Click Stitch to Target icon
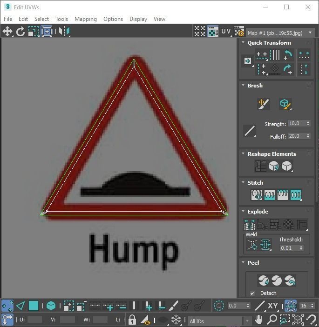 [257, 195]
